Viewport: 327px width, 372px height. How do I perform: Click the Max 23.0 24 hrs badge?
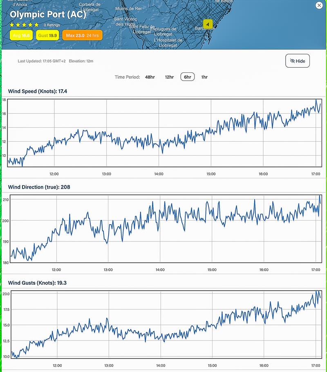[x=82, y=35]
